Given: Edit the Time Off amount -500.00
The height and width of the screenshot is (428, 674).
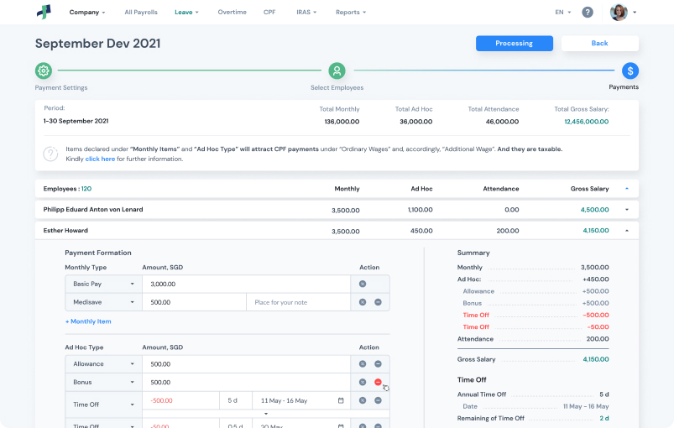Looking at the screenshot, I should coord(181,400).
